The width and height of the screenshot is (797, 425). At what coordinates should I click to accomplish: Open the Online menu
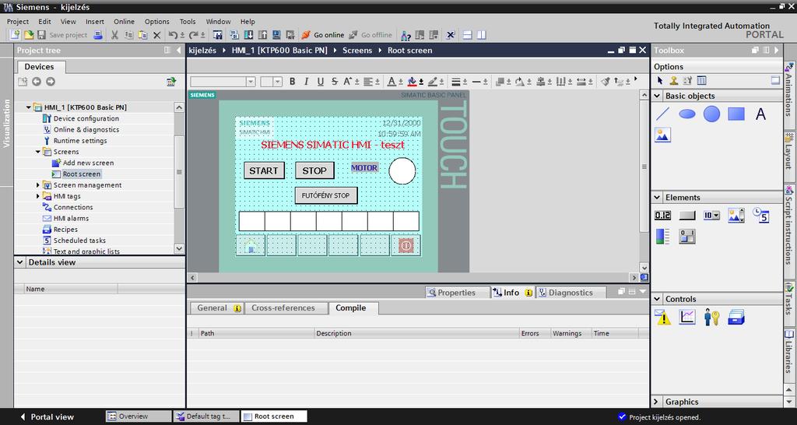[124, 21]
